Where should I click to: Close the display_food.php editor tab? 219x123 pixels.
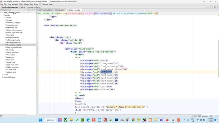[x=81, y=10]
